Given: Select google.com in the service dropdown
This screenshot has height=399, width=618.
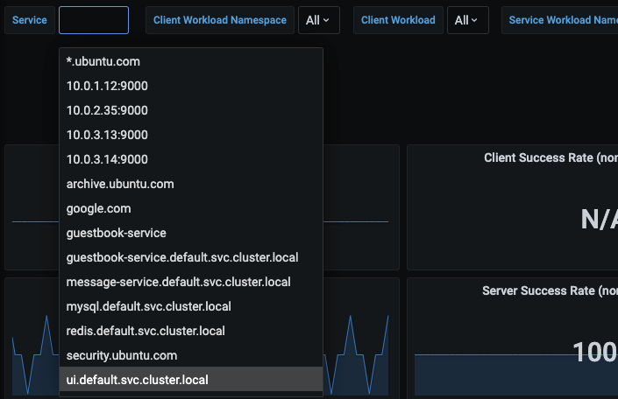Looking at the screenshot, I should click(99, 208).
